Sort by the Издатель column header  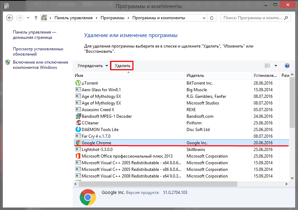195,75
